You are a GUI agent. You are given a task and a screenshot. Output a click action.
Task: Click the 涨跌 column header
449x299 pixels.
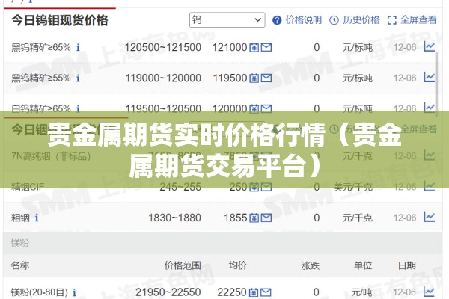[310, 265]
